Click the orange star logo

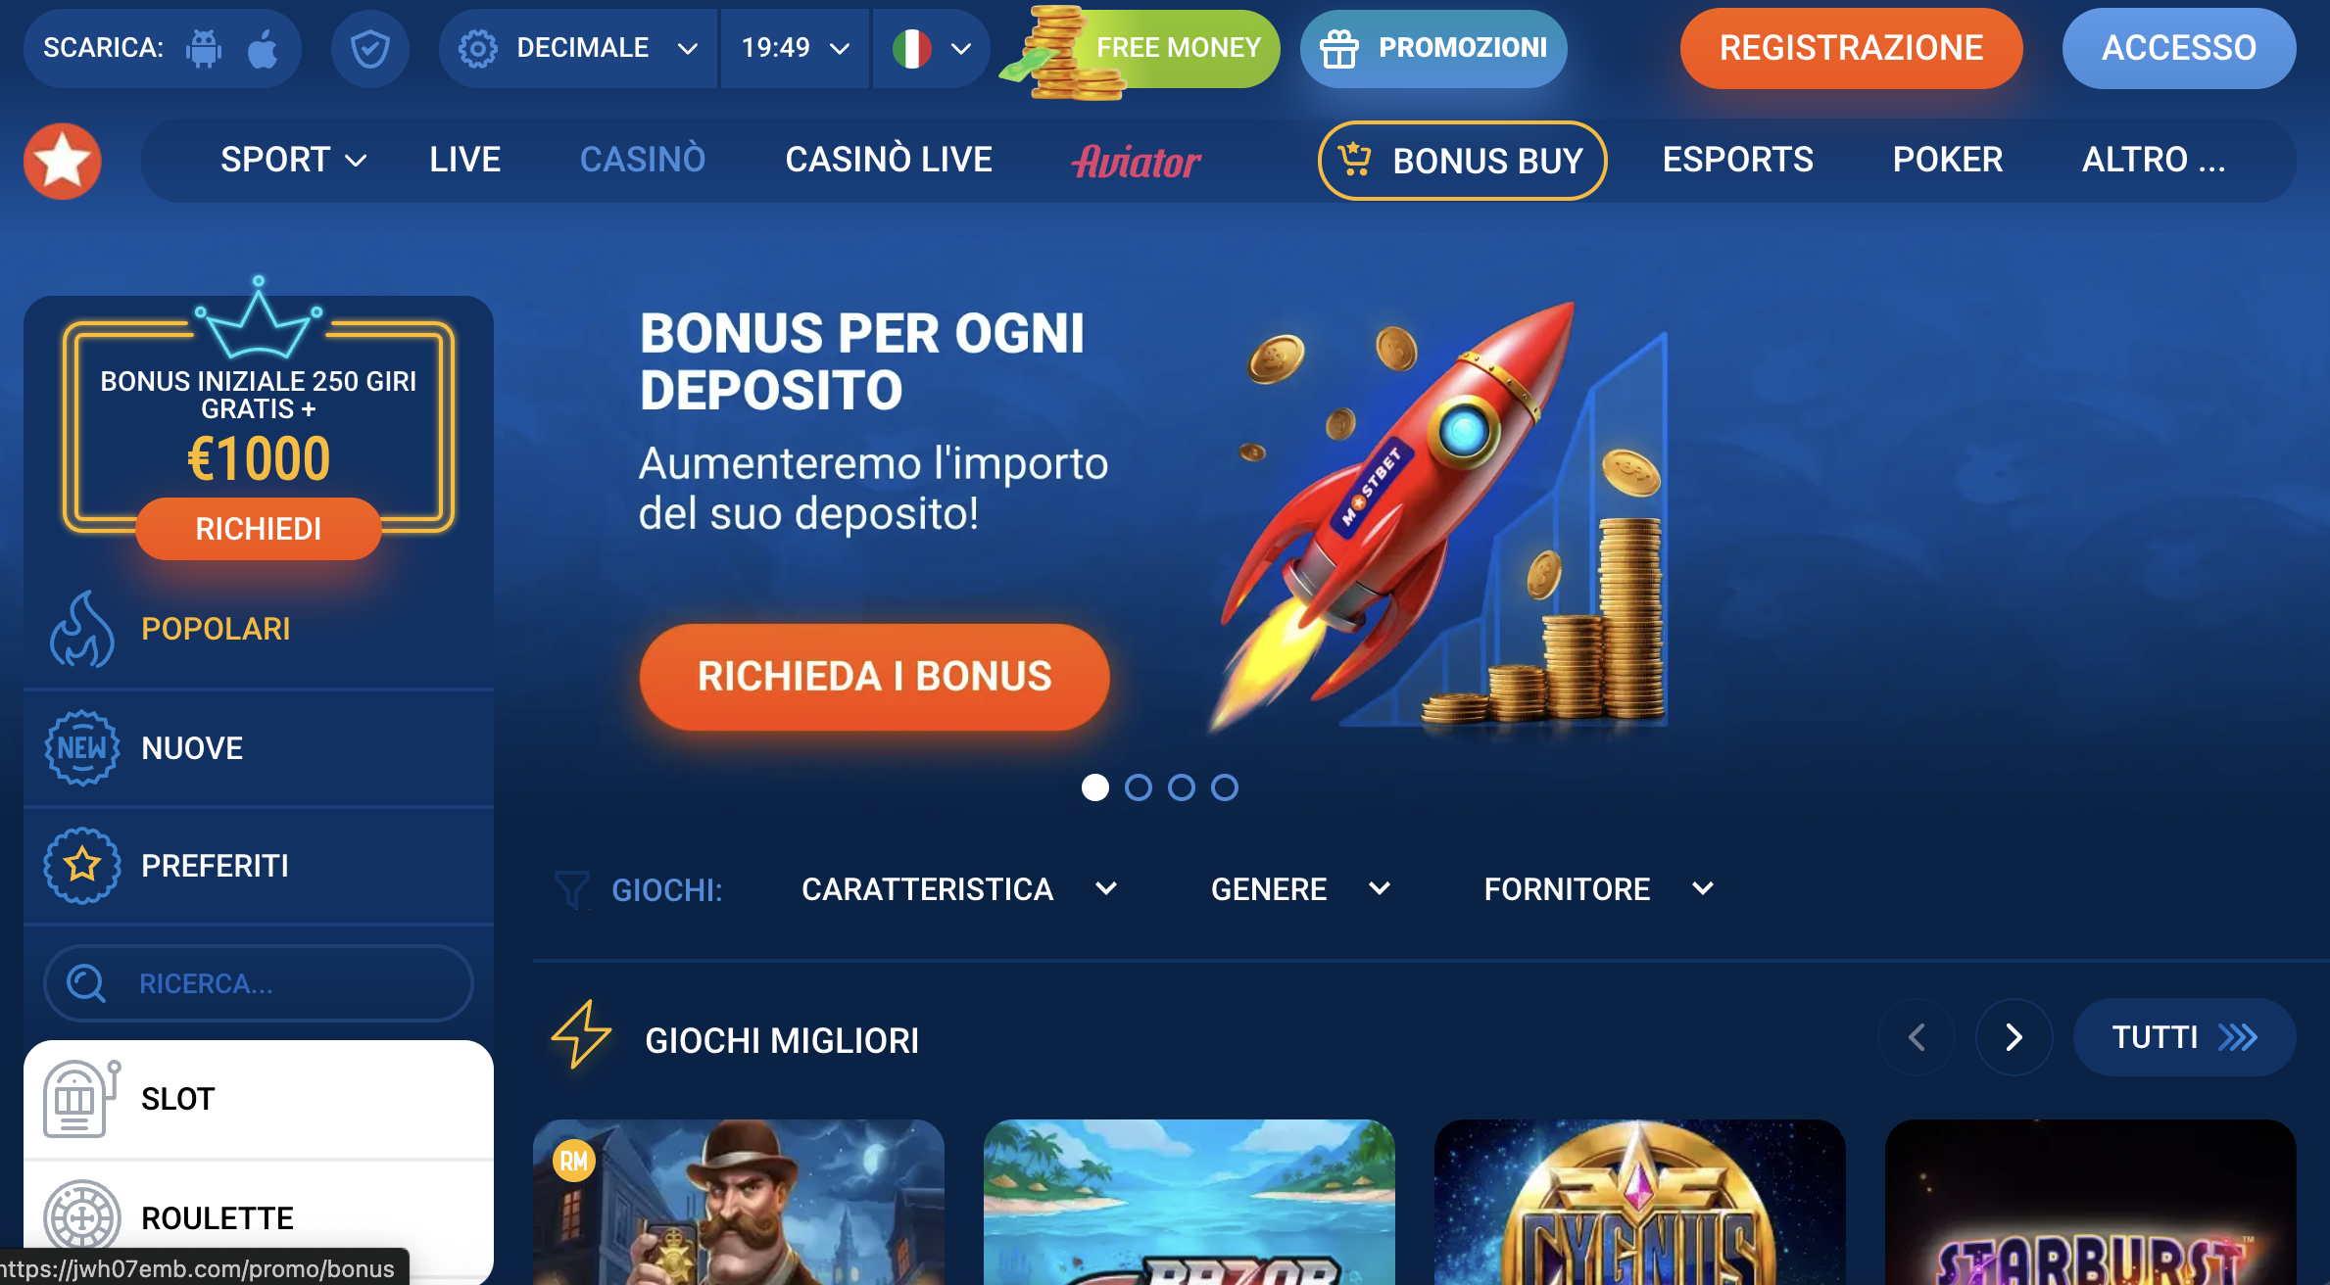63,161
